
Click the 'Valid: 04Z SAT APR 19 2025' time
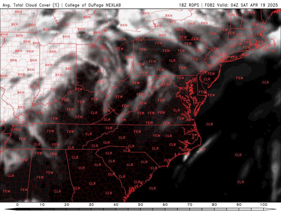pyautogui.click(x=247, y=5)
